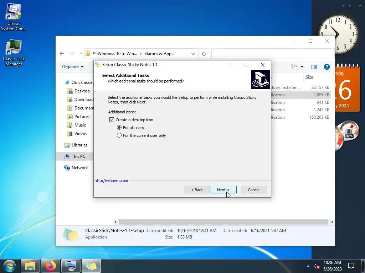This screenshot has width=365, height=273.
Task: Open File Explorer from the taskbar
Action: 30,266
